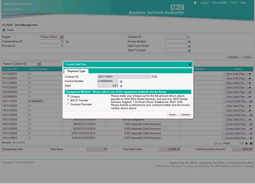Click the Invoice Number search input field

176,42
